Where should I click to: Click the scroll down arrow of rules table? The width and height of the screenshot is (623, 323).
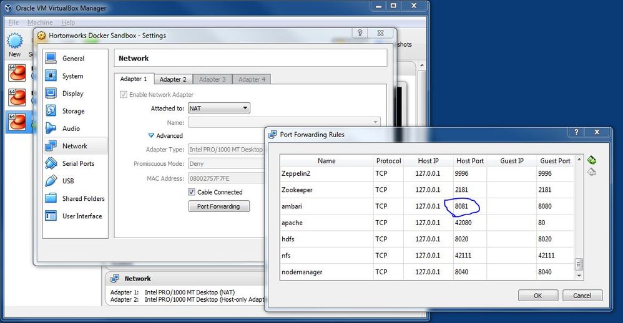click(579, 276)
